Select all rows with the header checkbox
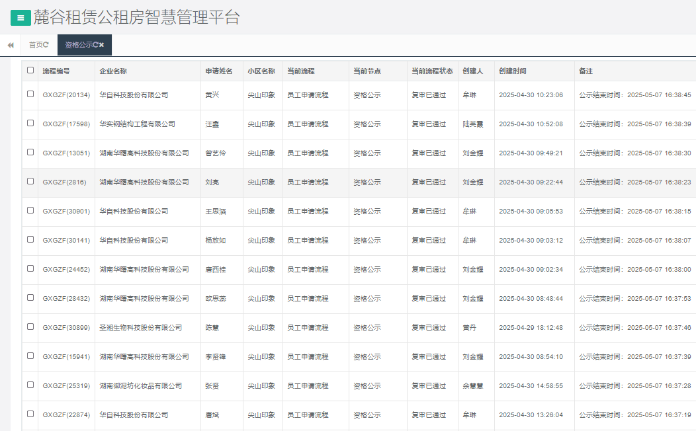The image size is (696, 431). pyautogui.click(x=29, y=71)
